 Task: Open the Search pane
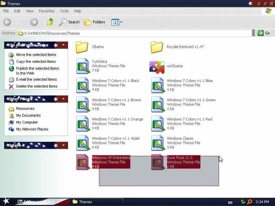click(x=69, y=22)
